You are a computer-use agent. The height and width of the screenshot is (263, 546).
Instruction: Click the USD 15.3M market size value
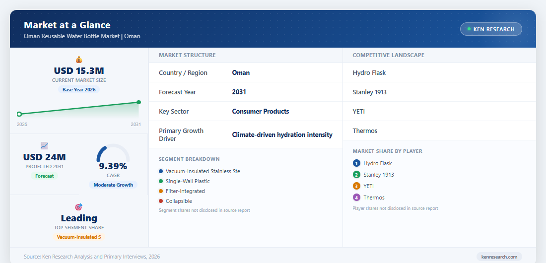(79, 71)
